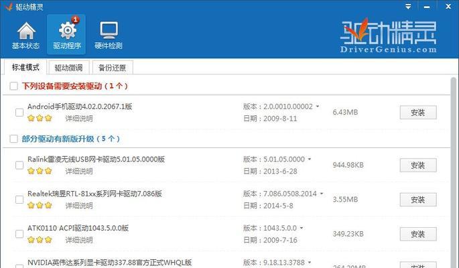
Task: Open the 基本状态 home icon
Action: click(x=26, y=35)
